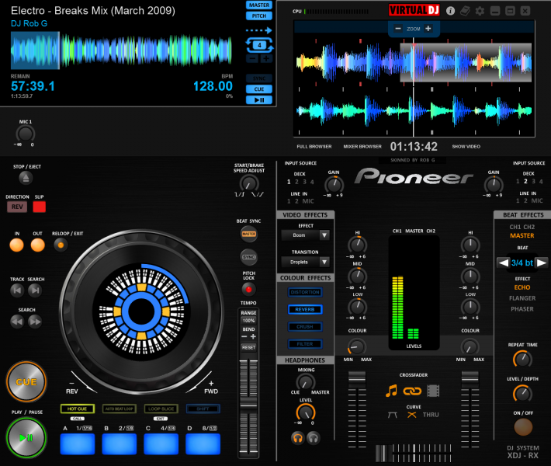This screenshot has height=466, width=551.
Task: Hit the large round CUE button
Action: pos(26,382)
